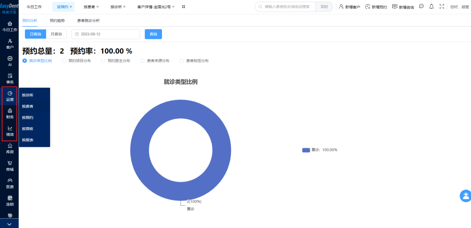Click the message bubble icon in header

[x=421, y=6]
